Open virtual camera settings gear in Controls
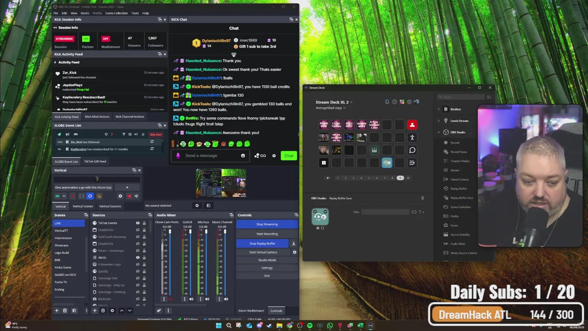Screen dimensions: 588x331 point(294,252)
